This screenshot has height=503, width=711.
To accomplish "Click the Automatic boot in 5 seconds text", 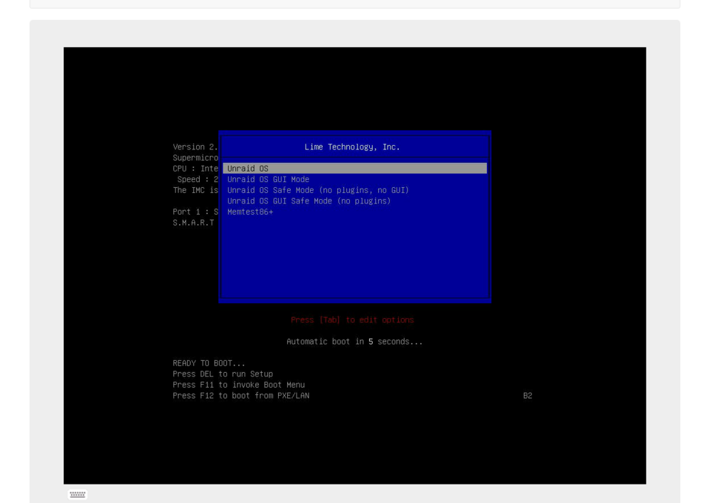I will click(354, 341).
